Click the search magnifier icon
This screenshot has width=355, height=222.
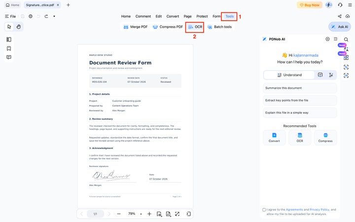(x=346, y=39)
